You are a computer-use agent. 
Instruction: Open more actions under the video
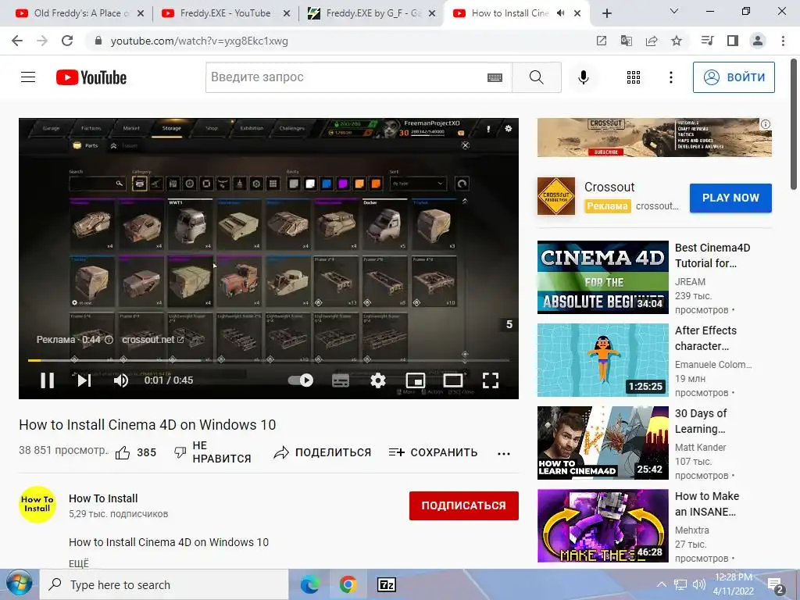pos(504,454)
